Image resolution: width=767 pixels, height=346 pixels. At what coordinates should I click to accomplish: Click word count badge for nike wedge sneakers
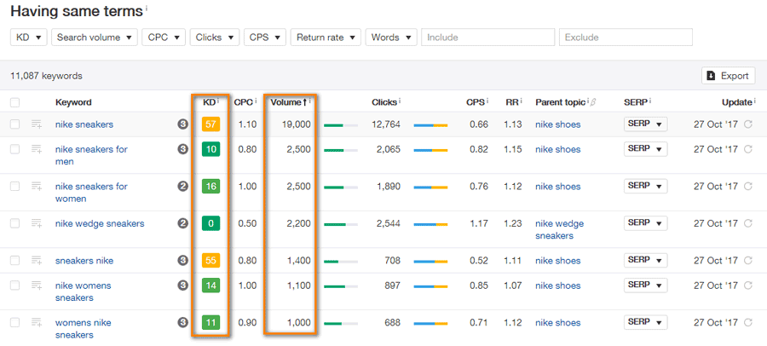[x=182, y=223]
